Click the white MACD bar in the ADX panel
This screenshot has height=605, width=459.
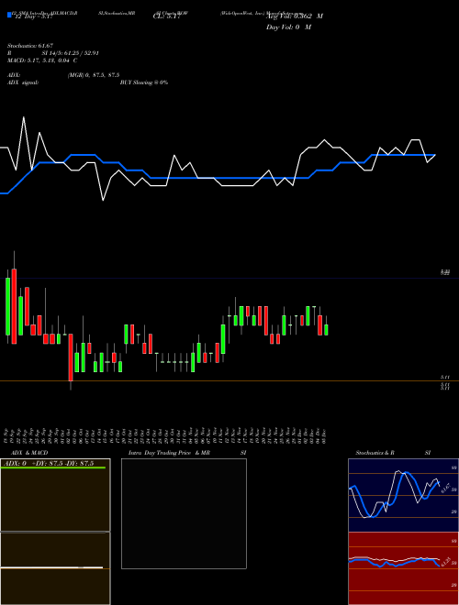[x=51, y=567]
